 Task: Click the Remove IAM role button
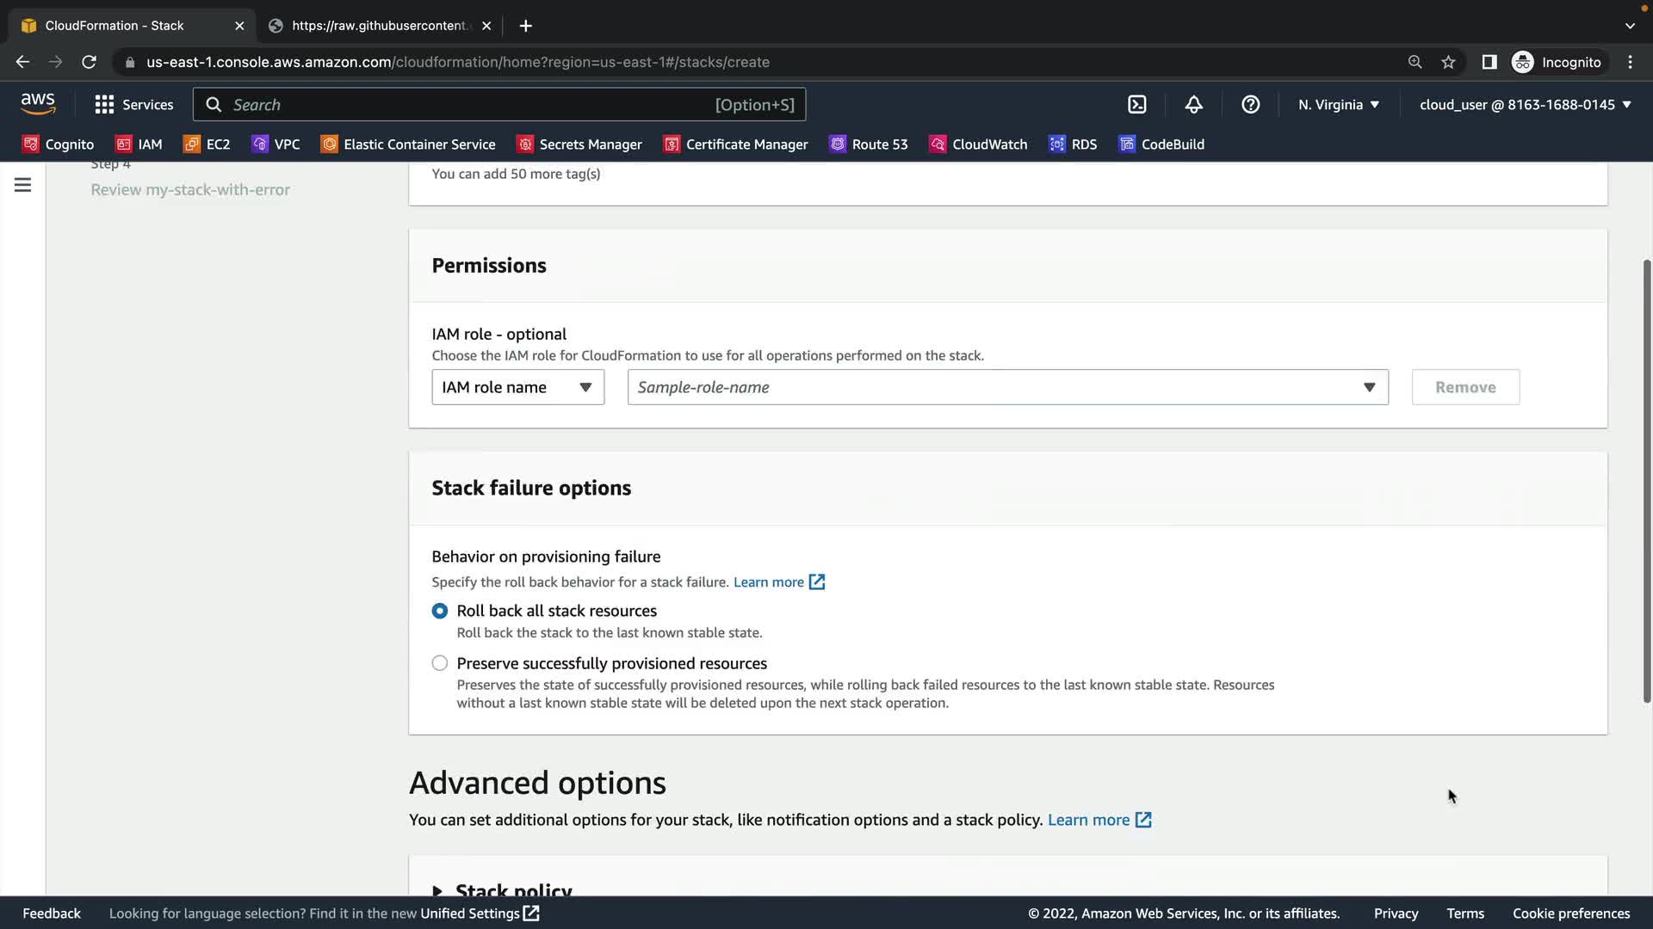1465,387
